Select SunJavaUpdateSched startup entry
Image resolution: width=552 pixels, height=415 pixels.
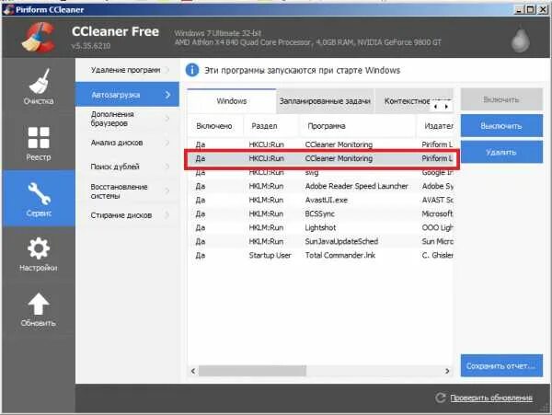coord(320,241)
